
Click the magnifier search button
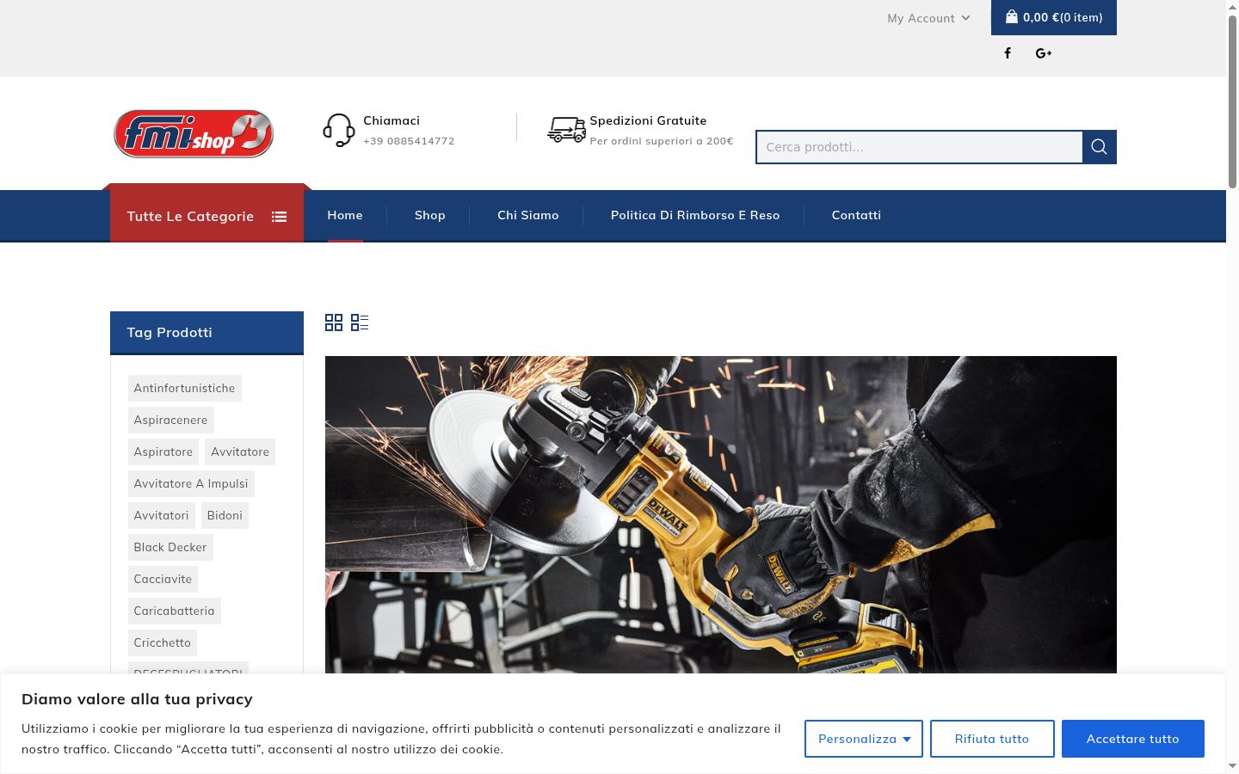[x=1099, y=147]
